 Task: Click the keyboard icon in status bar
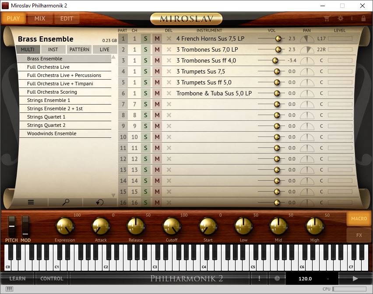tap(9, 289)
